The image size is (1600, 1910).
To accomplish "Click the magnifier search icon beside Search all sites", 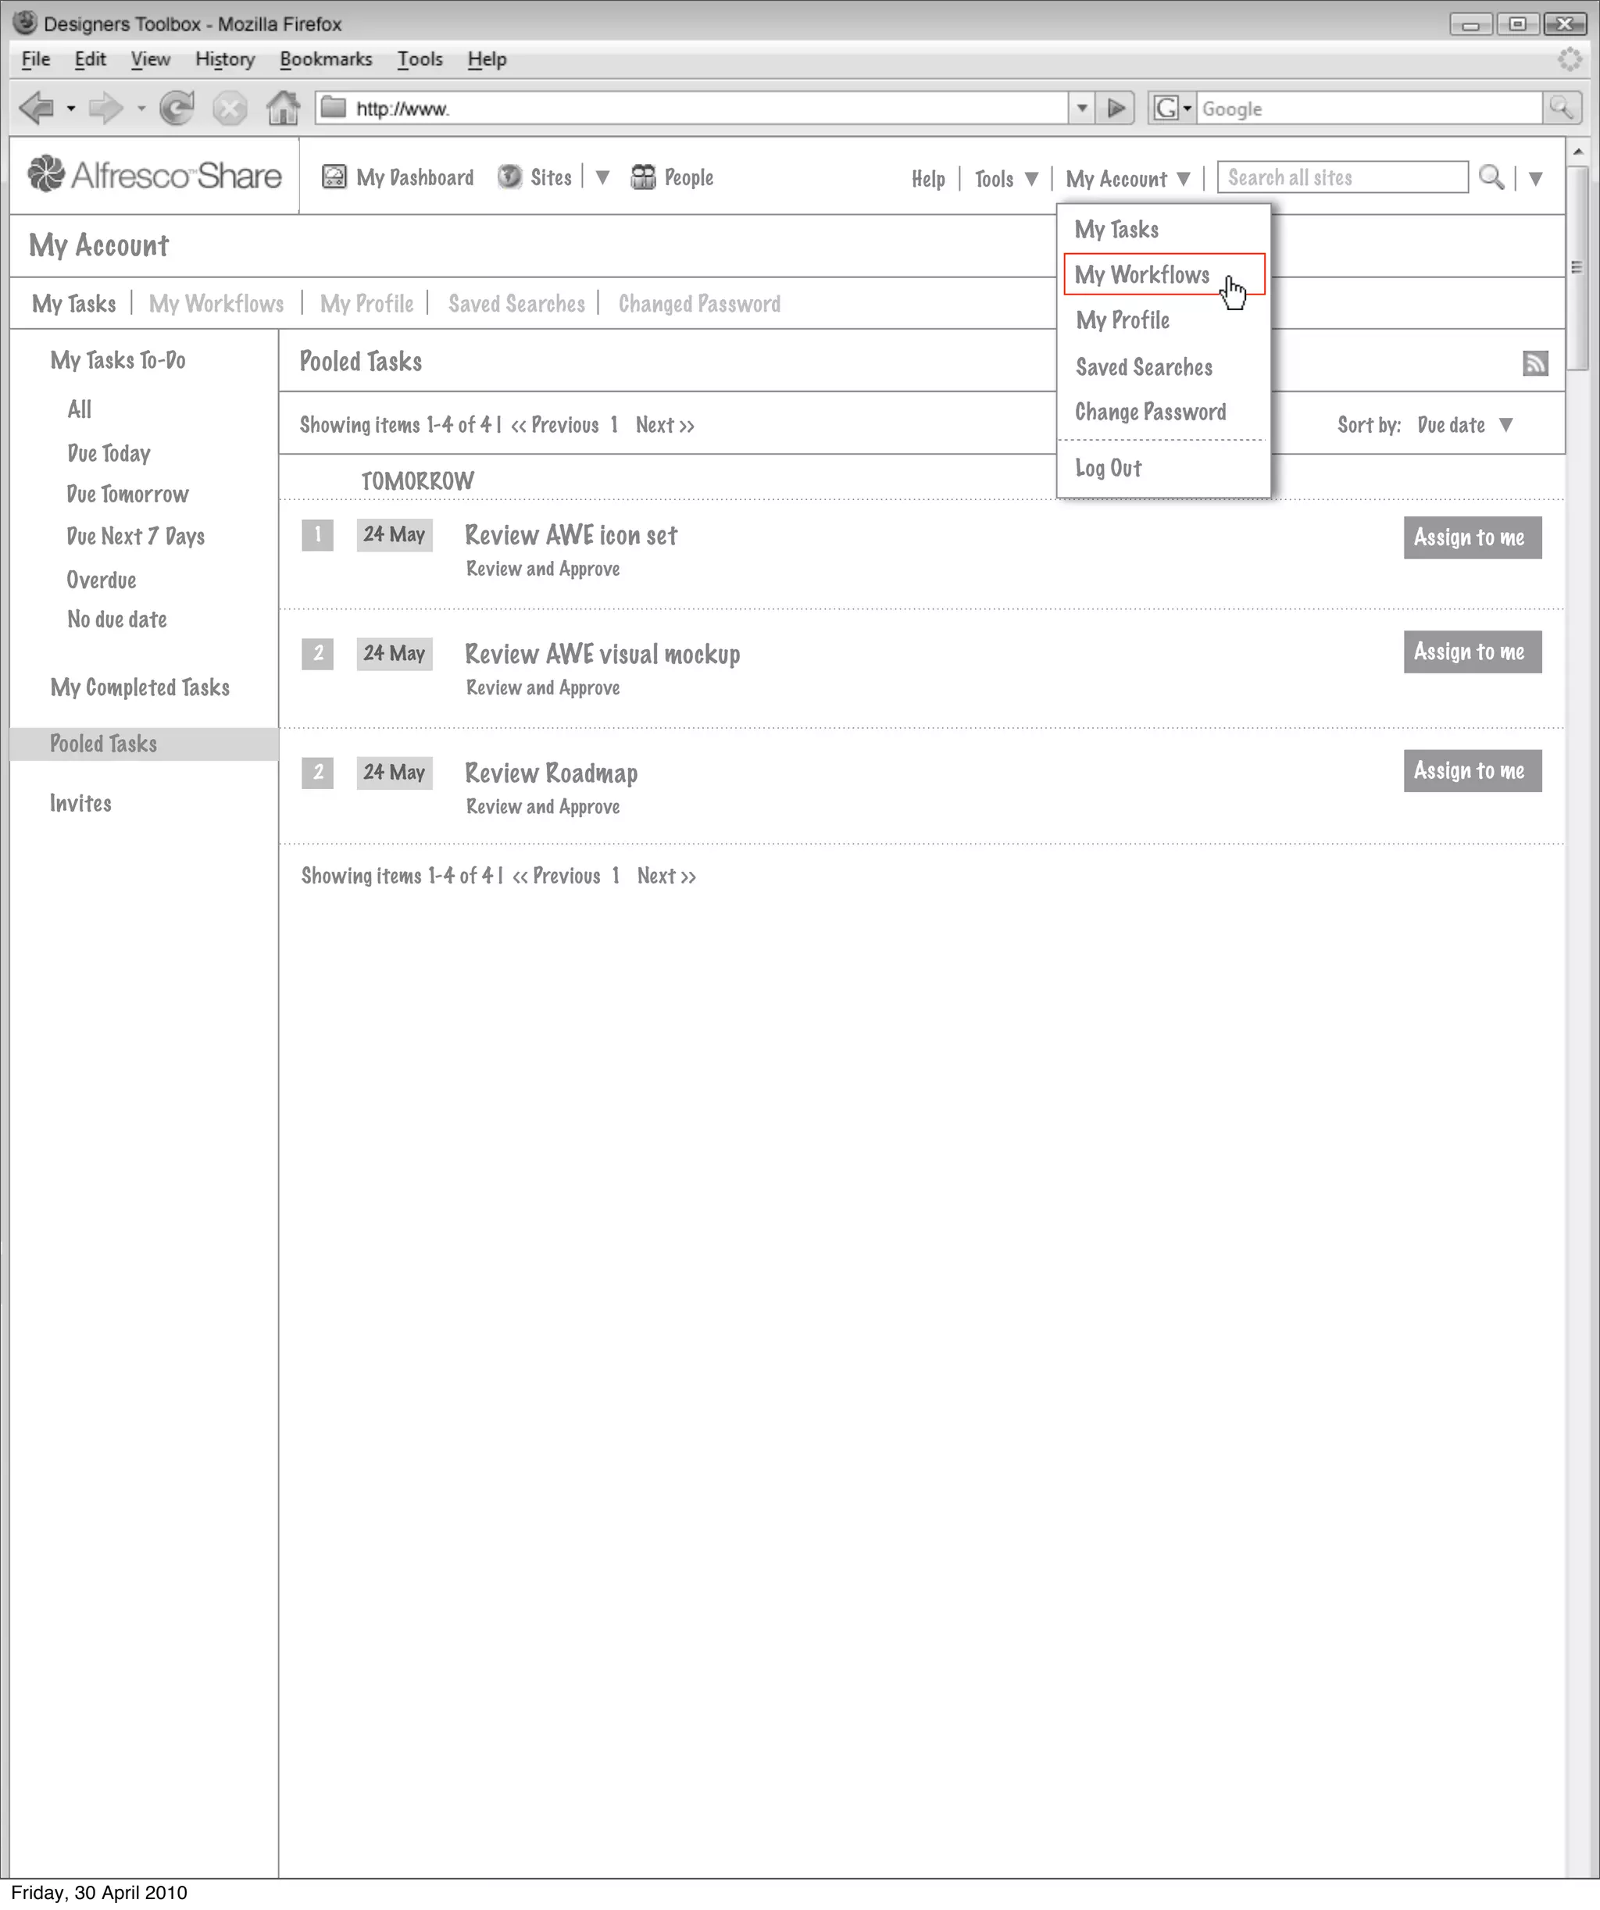I will [x=1491, y=177].
